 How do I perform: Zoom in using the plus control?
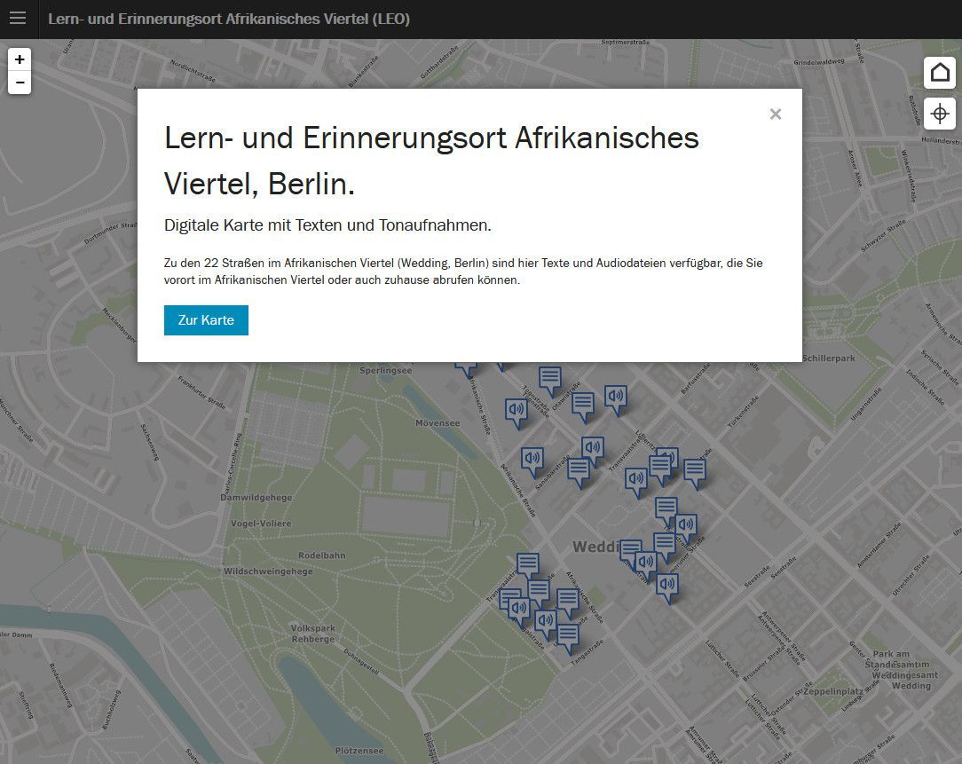(20, 60)
